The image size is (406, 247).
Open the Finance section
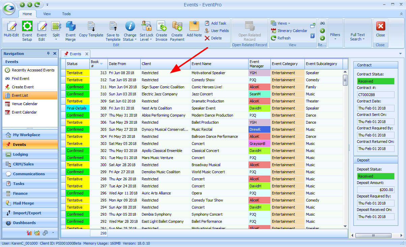pyautogui.click(x=30, y=193)
